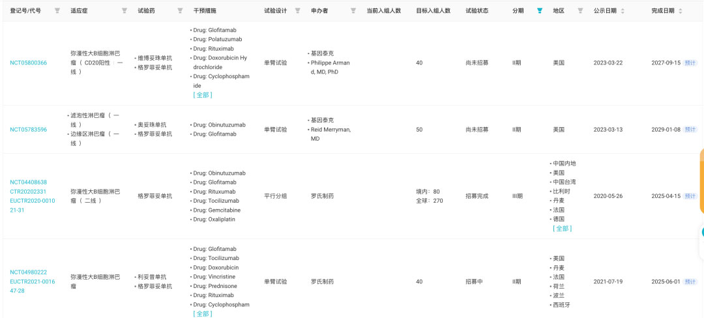Click the 试验药 filter icon
This screenshot has height=318, width=704.
181,11
